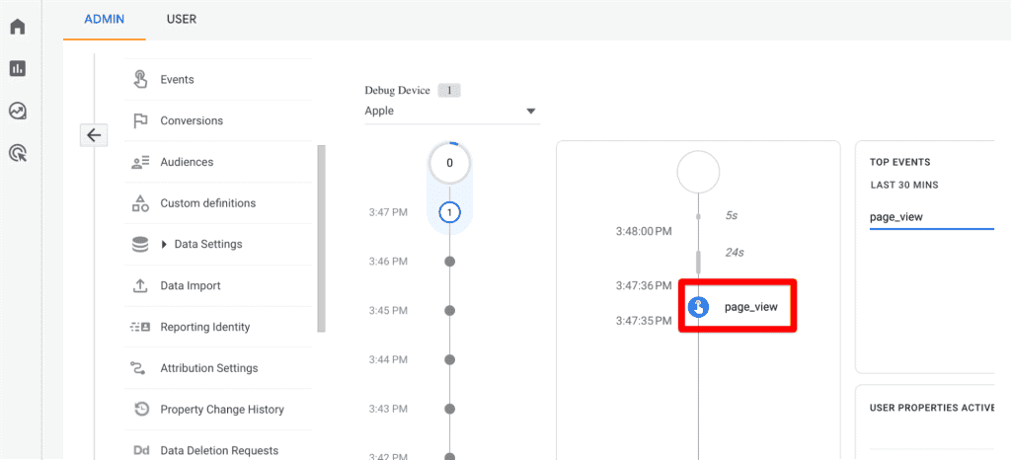1011x460 pixels.
Task: Open the Explore icon in left rail
Action: coord(18,111)
